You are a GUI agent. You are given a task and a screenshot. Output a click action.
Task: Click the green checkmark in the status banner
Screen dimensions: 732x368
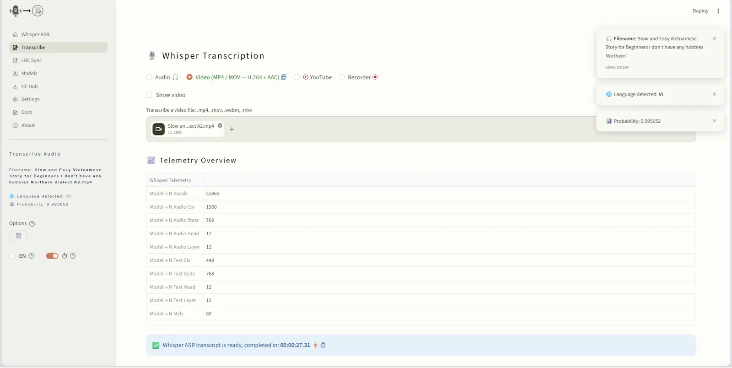click(x=156, y=346)
